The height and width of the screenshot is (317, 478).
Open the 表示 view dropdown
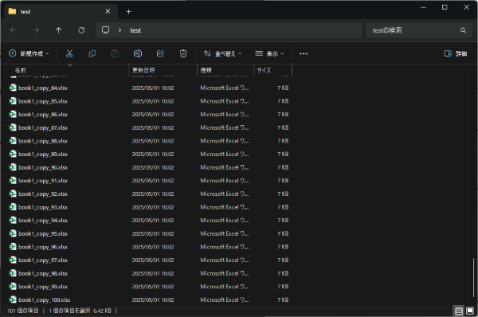(269, 53)
